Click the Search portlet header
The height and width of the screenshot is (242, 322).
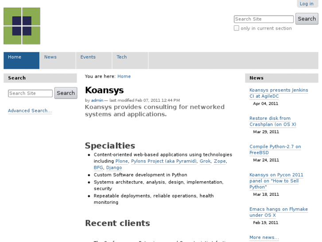click(40, 78)
